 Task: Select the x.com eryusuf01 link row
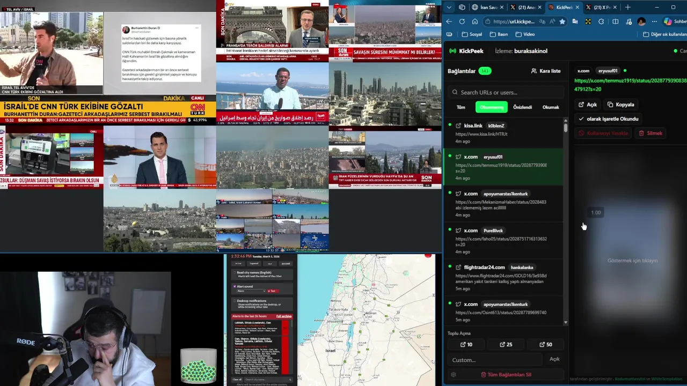tap(503, 167)
